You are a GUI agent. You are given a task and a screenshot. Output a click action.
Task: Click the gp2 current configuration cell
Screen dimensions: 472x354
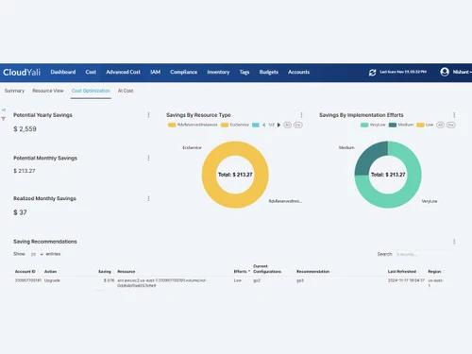point(257,280)
